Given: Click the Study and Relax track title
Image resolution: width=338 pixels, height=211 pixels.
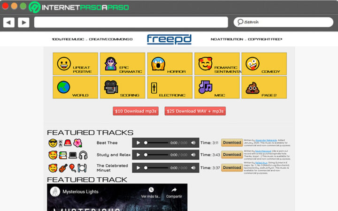Looking at the screenshot, I should [x=114, y=155].
